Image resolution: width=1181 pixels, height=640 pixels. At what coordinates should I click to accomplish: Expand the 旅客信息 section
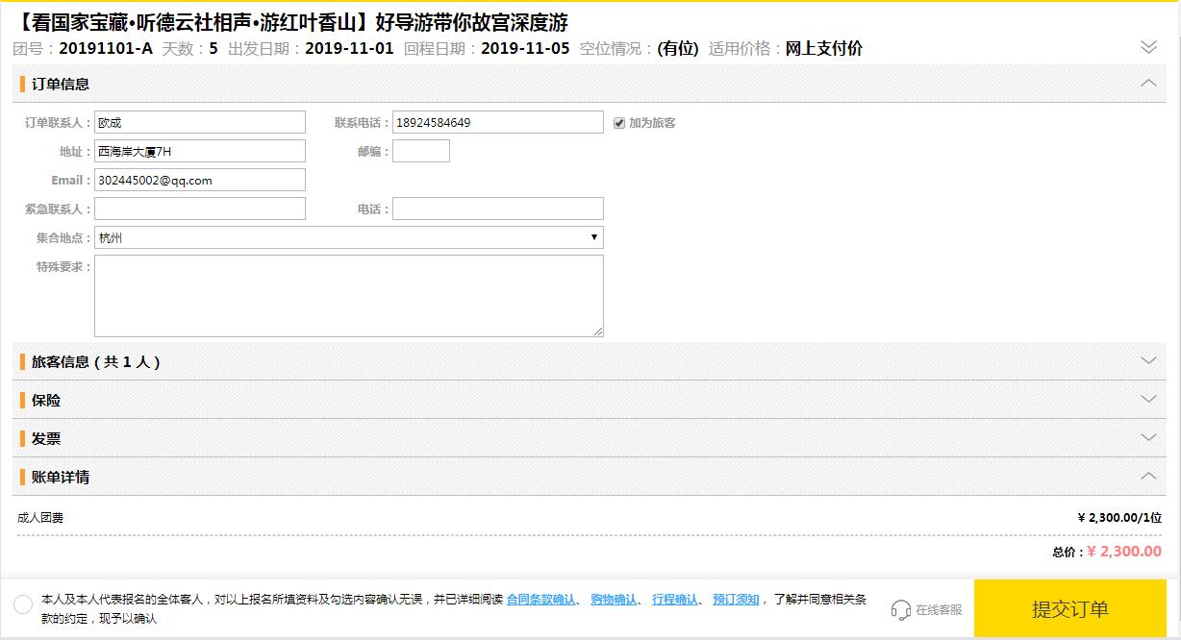(1147, 361)
